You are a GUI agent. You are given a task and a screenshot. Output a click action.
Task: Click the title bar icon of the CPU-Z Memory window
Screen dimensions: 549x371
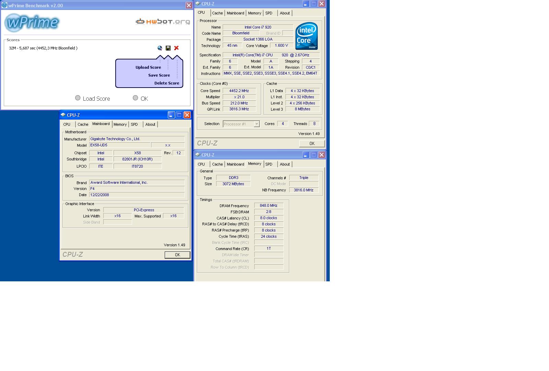point(197,155)
